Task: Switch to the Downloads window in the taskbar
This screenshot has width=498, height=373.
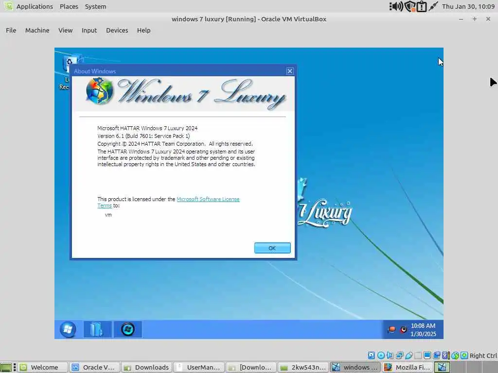Action: [146, 367]
